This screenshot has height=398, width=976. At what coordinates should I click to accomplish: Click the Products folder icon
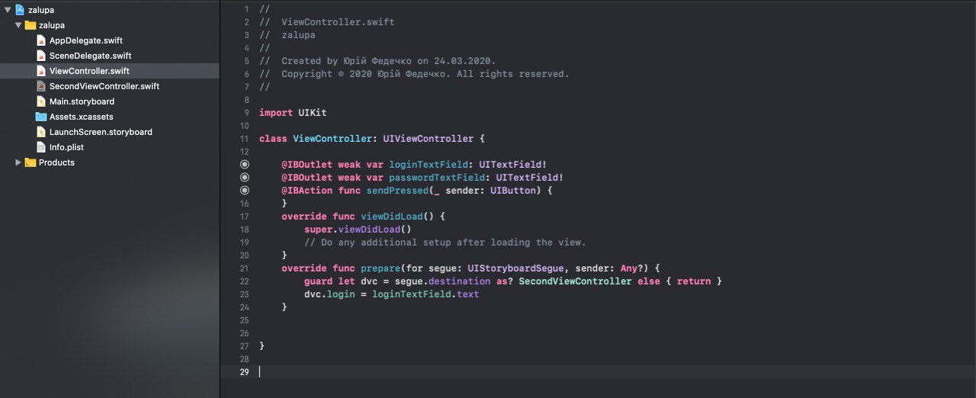30,162
